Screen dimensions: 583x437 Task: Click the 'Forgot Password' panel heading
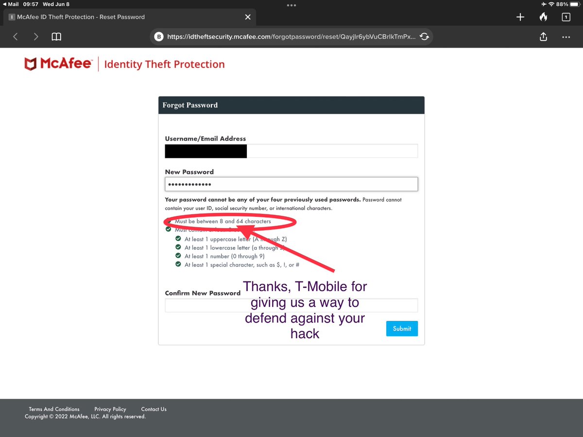coord(190,105)
